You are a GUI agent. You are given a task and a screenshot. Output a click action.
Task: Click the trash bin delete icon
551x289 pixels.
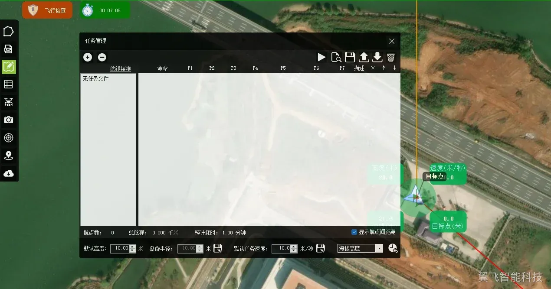[x=391, y=57]
